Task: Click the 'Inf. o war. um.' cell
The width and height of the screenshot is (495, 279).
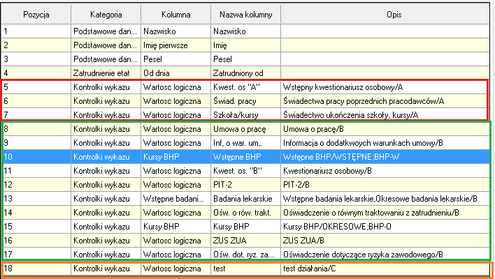Action: point(245,143)
